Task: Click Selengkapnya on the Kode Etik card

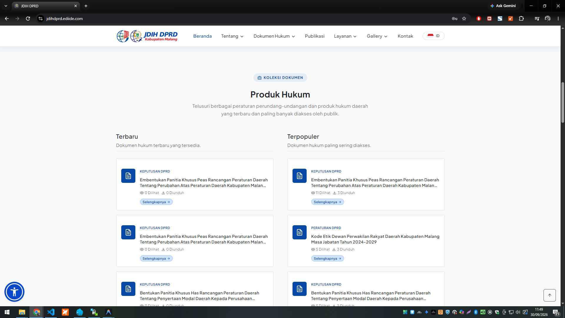Action: point(328,259)
